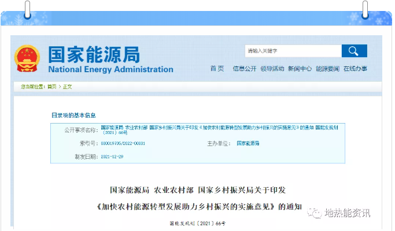Click the magnifier search button
Viewport: 395px width, 231px height.
tap(354, 51)
